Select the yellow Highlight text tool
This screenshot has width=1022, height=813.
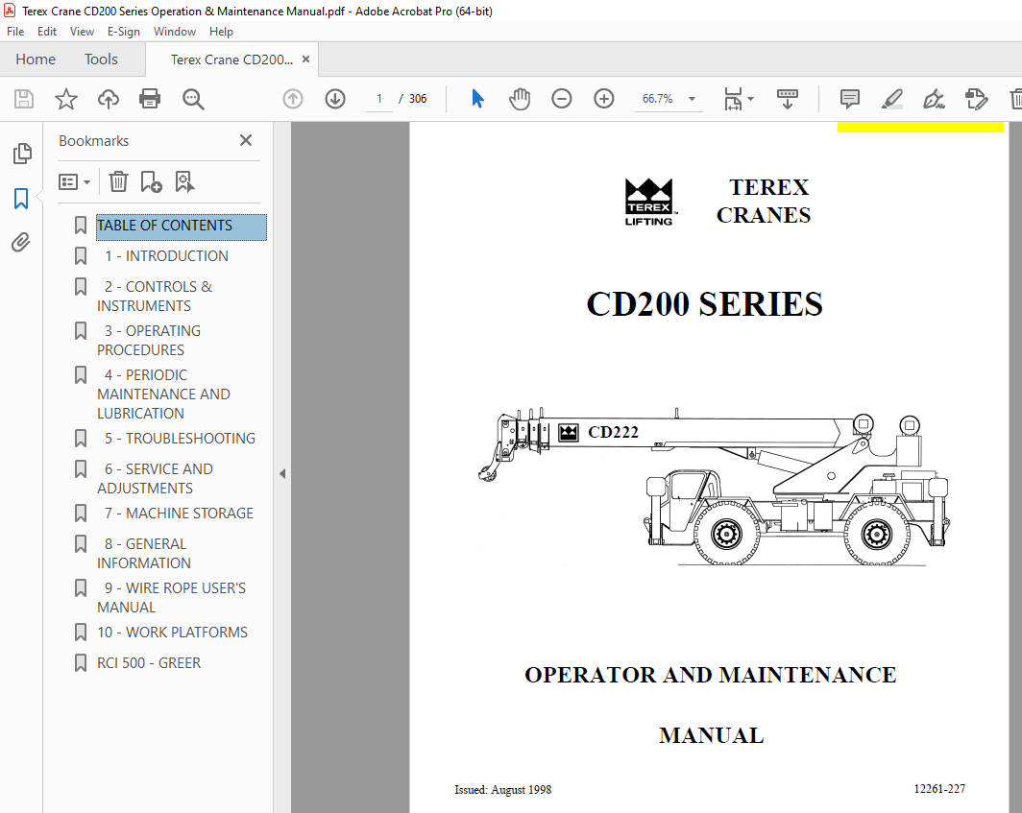pos(892,99)
